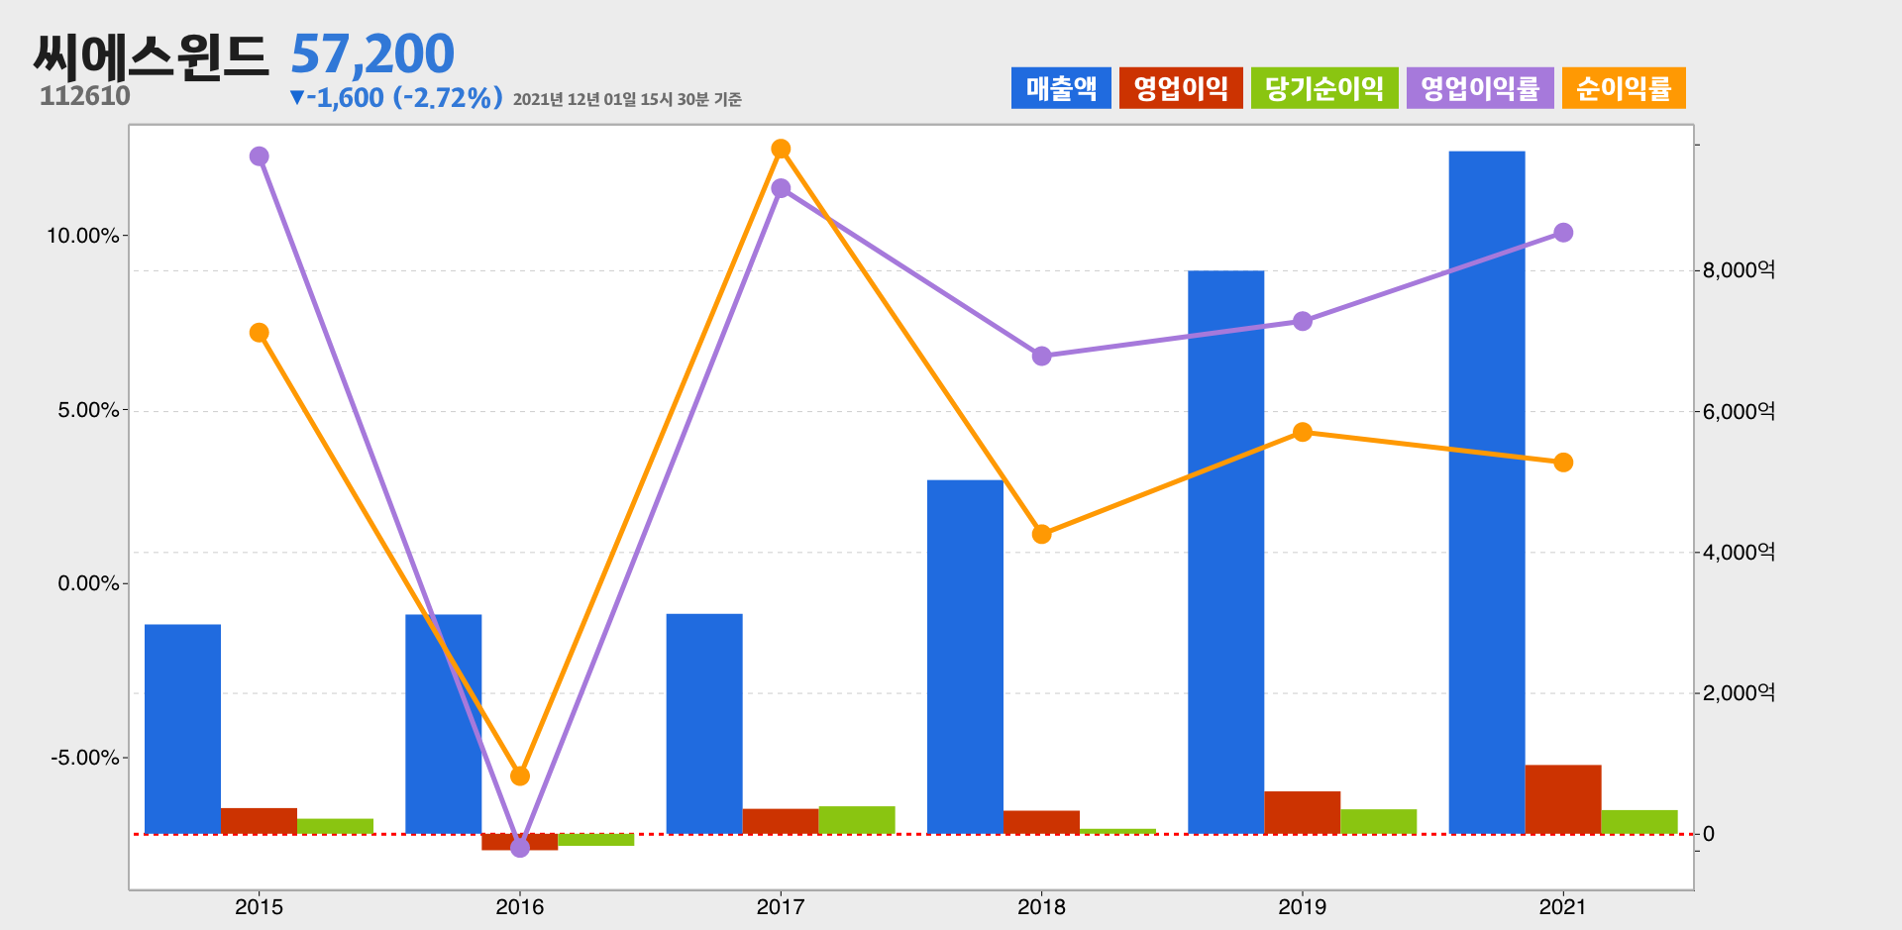Click the green 당기순이익 bar for 2021
Viewport: 1902px width, 930px height.
(x=1639, y=822)
